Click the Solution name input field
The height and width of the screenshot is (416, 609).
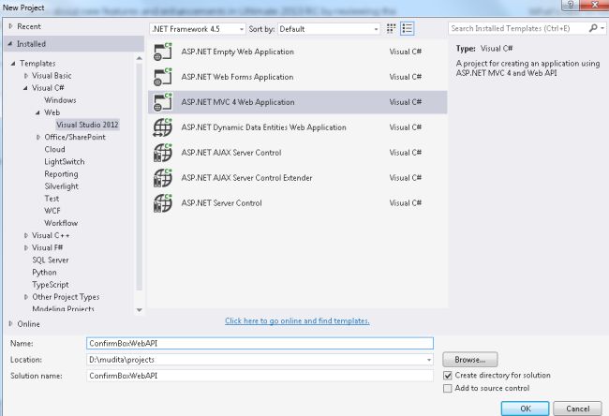tap(260, 376)
